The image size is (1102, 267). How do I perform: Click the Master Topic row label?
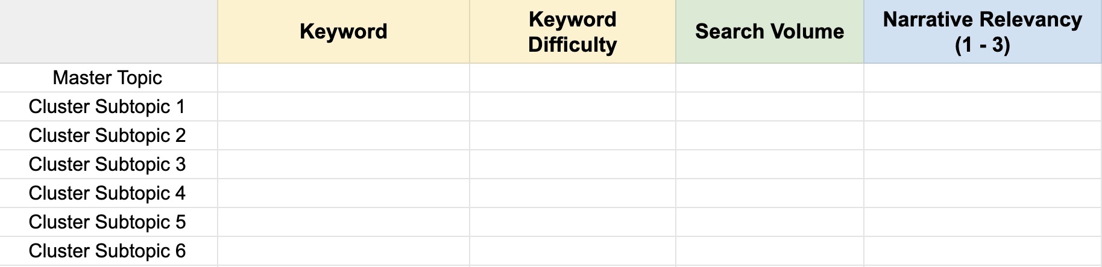pos(109,78)
